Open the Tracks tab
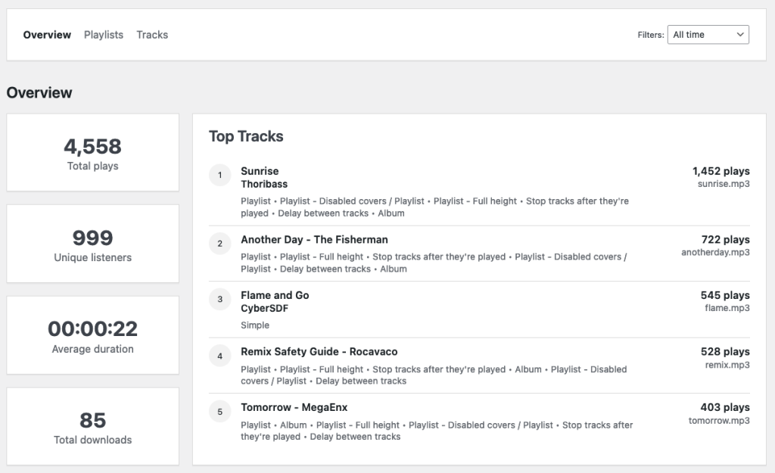 click(x=152, y=35)
